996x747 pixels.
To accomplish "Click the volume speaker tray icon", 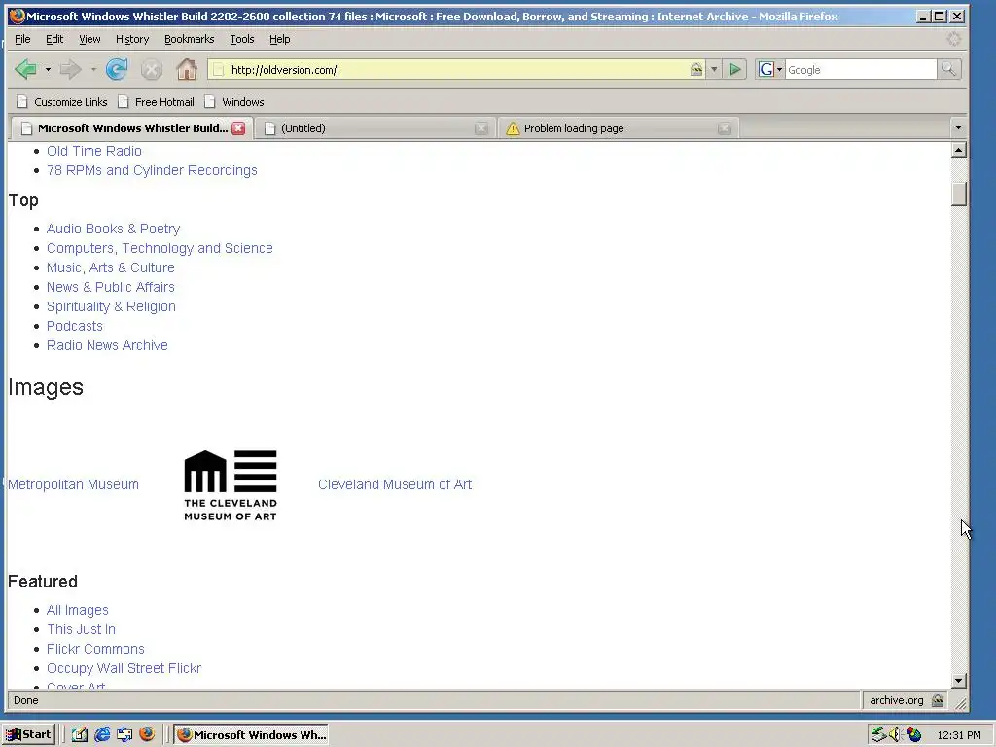I will [x=895, y=735].
